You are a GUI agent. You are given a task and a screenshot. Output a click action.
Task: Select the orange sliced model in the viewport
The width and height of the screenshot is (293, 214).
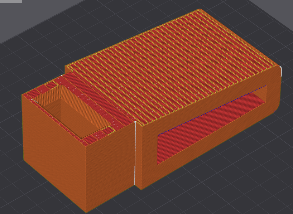point(152,110)
